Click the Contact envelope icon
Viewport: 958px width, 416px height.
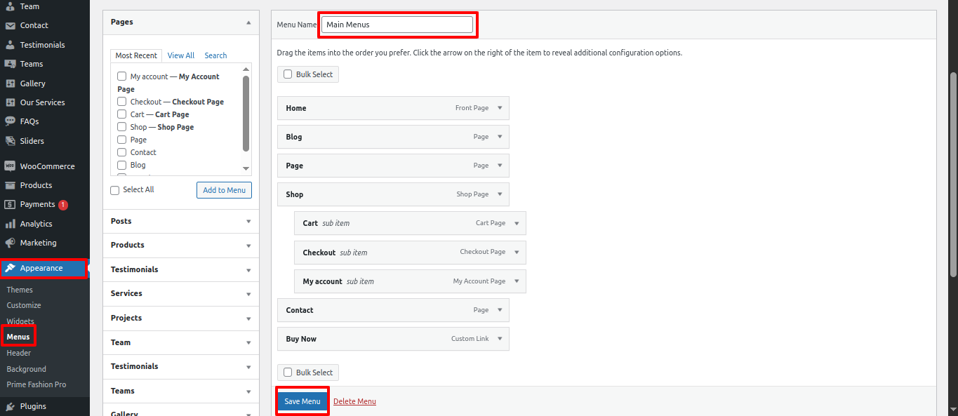pyautogui.click(x=10, y=25)
